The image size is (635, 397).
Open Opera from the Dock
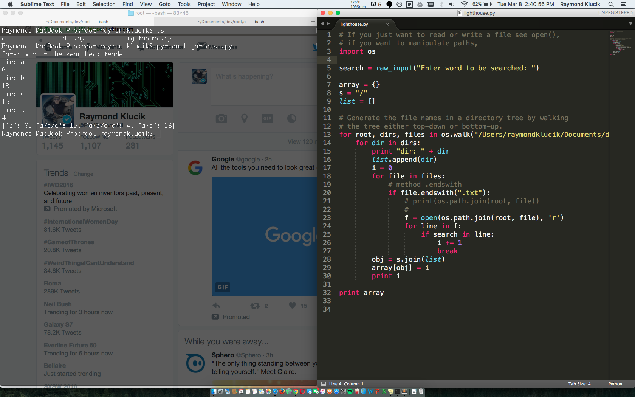click(302, 391)
